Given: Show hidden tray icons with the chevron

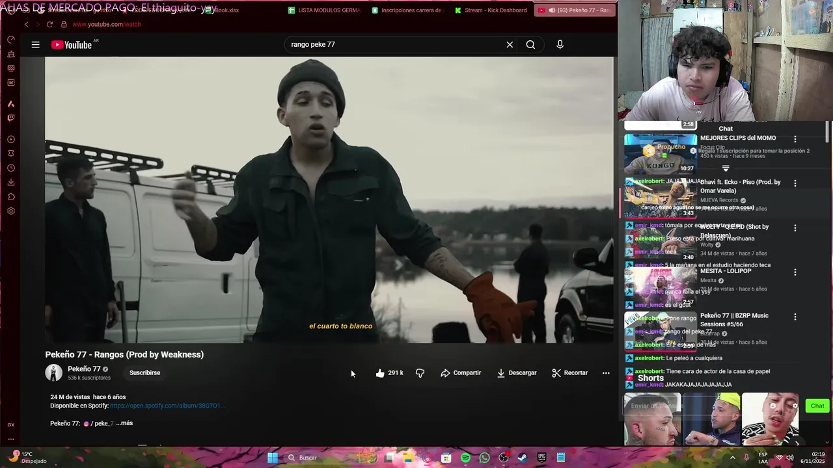Looking at the screenshot, I should (733, 458).
